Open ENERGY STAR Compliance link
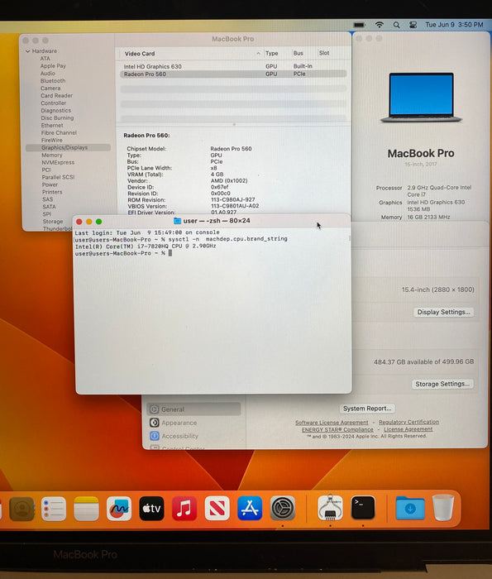 [337, 430]
